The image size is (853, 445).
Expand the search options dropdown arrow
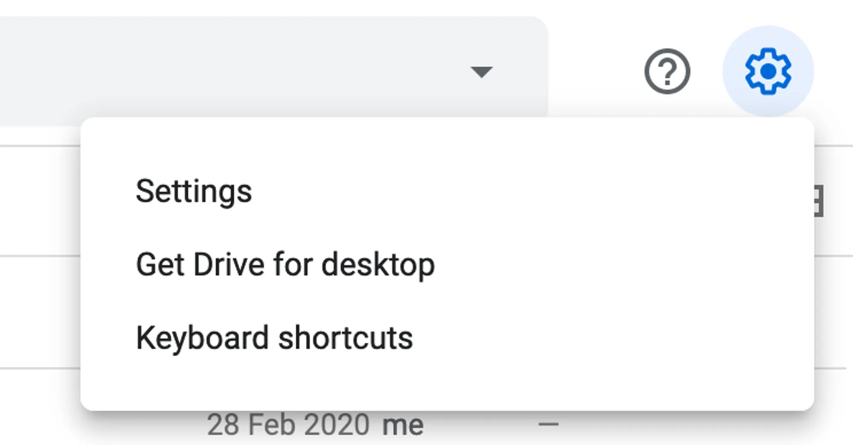click(x=481, y=72)
